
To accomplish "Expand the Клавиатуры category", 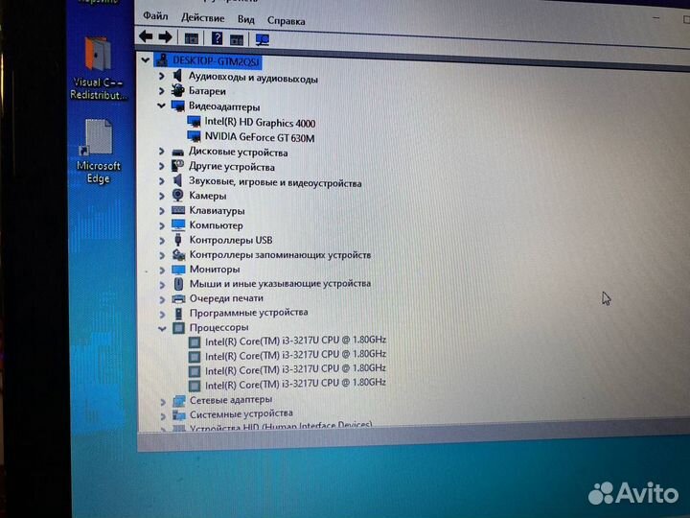I will pos(162,210).
